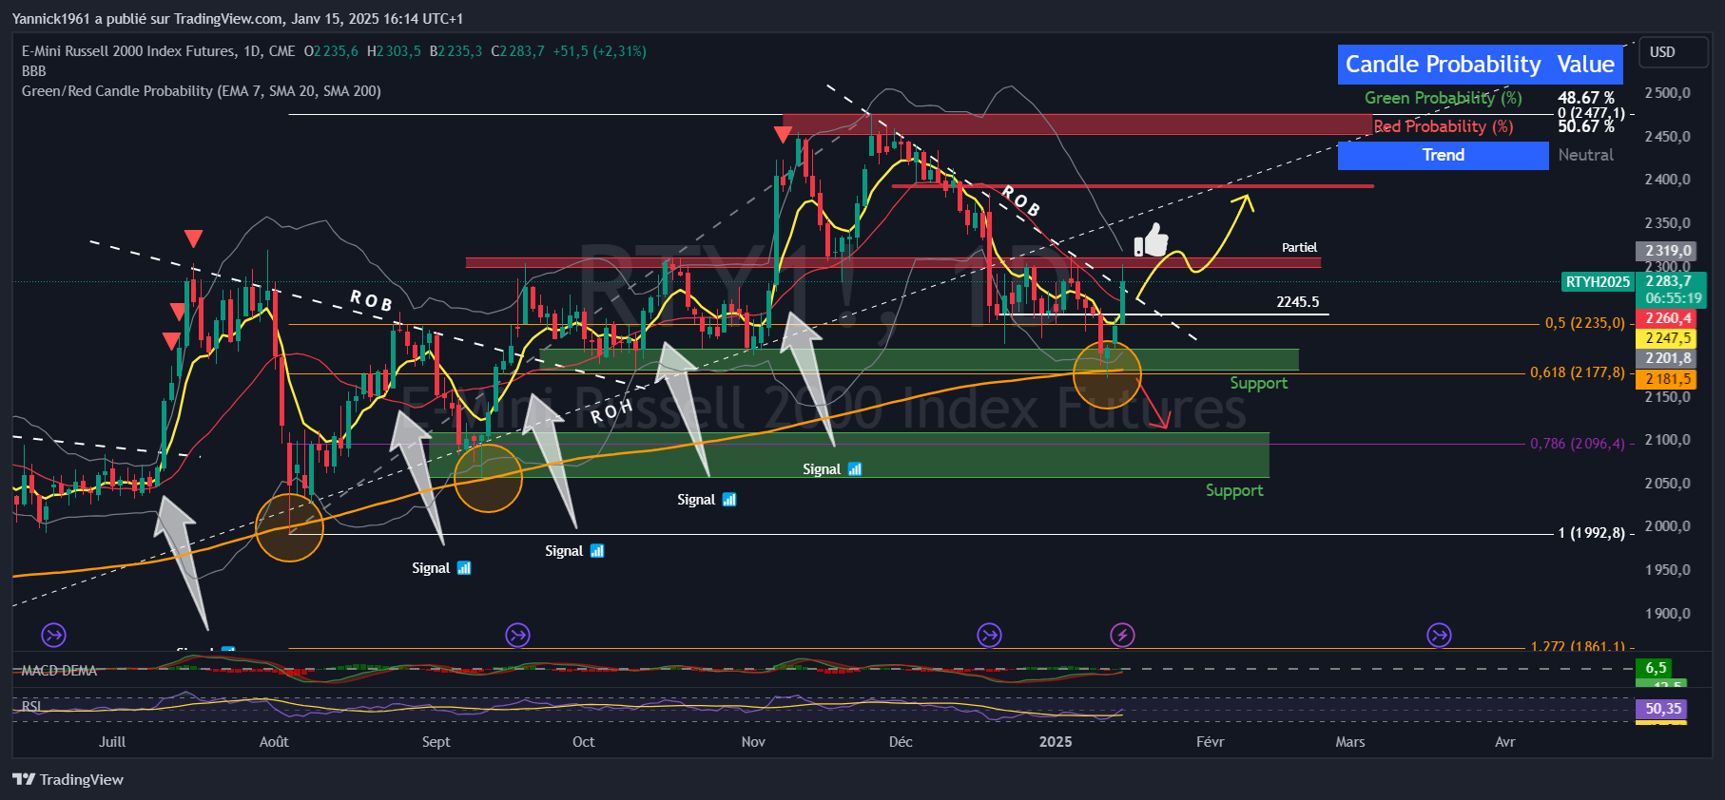
Task: Click the 2245.5 price annotation
Action: click(1297, 302)
